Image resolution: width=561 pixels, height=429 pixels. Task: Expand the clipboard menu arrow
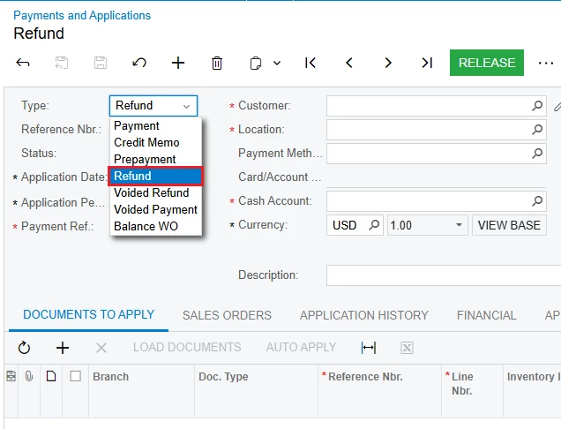(x=277, y=64)
